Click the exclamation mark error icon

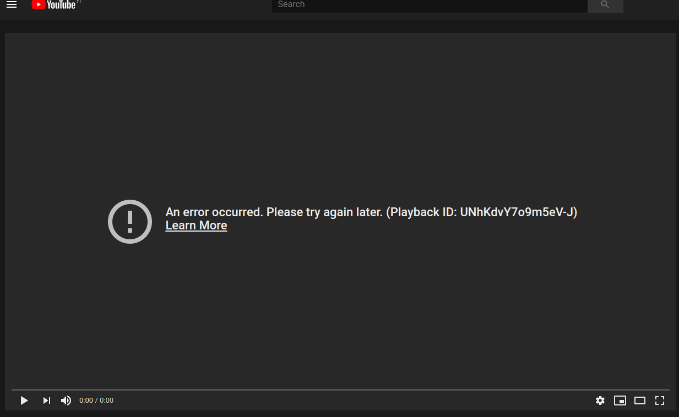[130, 221]
